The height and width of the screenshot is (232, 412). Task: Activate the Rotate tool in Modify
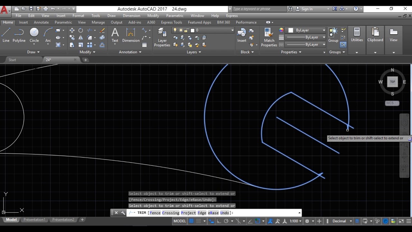point(80,30)
